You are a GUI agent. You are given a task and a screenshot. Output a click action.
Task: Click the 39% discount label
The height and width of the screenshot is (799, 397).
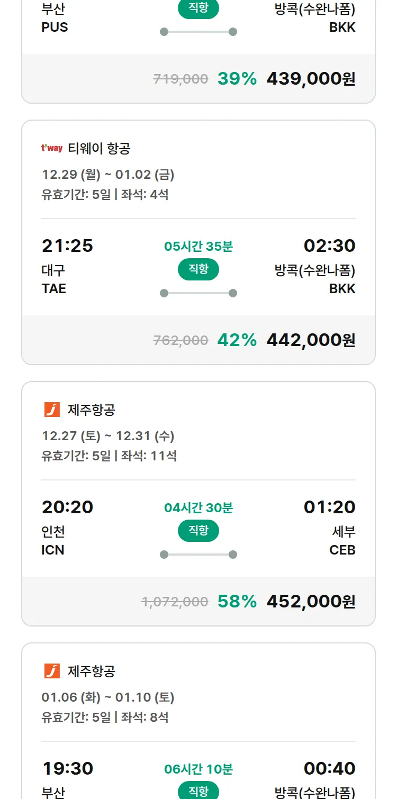click(x=237, y=79)
